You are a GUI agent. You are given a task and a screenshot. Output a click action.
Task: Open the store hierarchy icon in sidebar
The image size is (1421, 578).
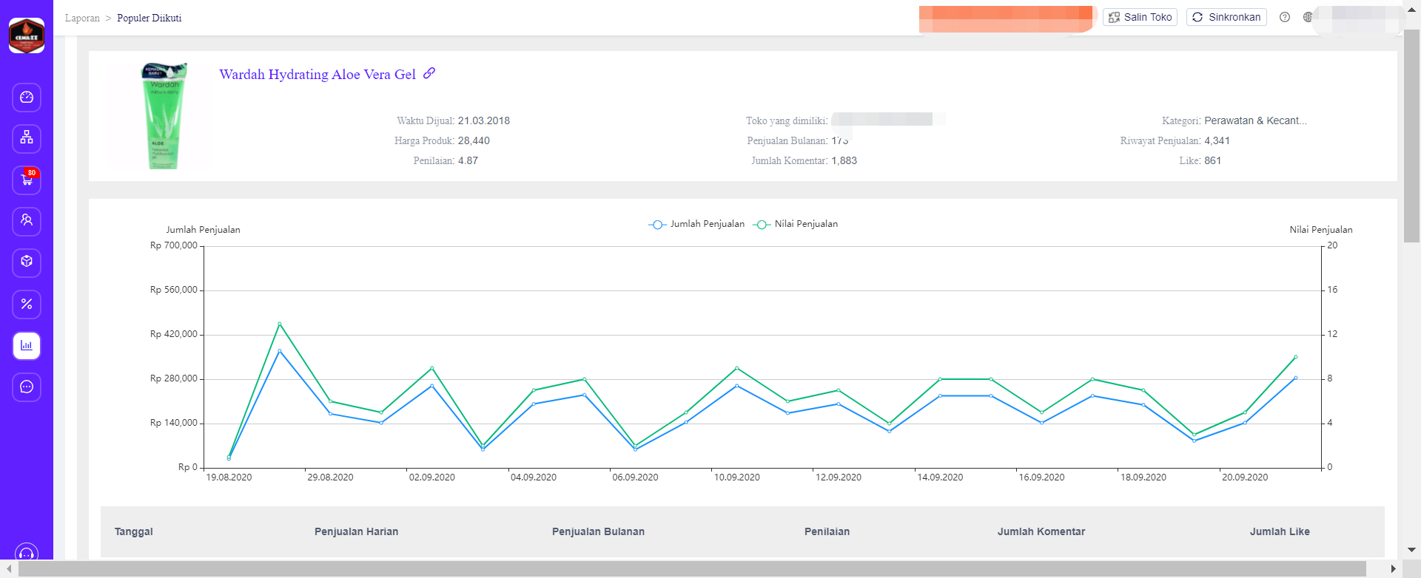coord(27,138)
